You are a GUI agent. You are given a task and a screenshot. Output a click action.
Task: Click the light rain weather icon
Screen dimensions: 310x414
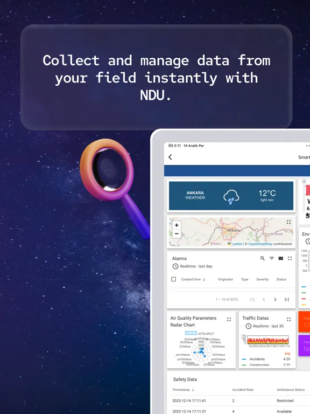231,197
